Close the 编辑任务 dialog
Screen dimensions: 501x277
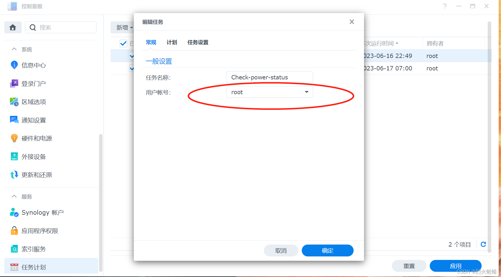pos(352,22)
